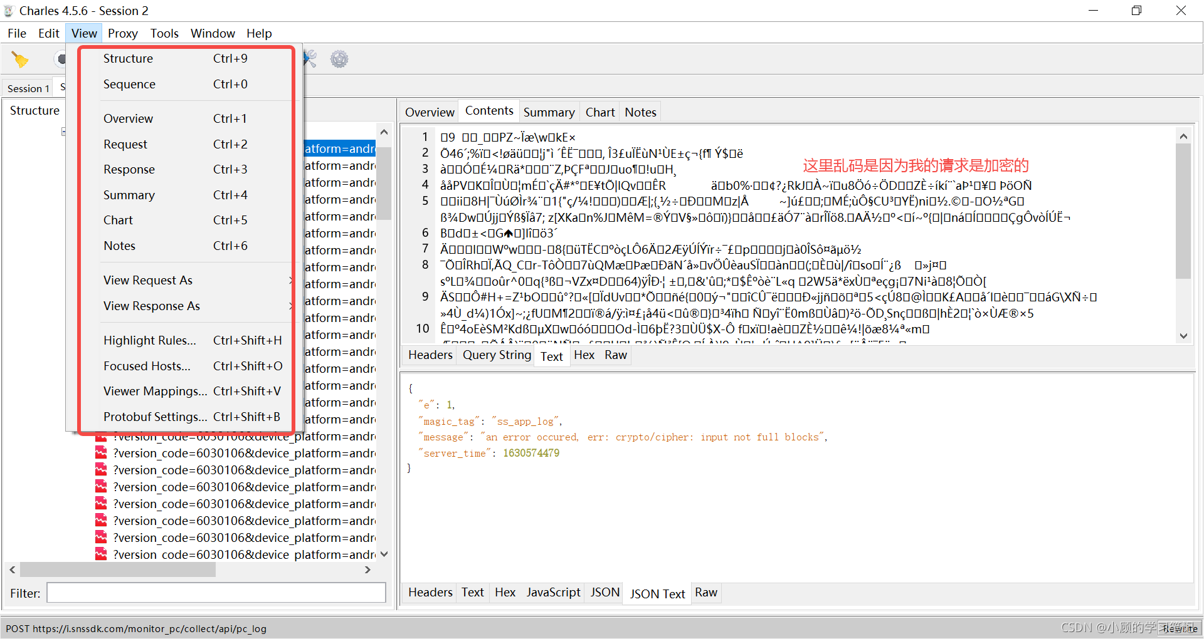This screenshot has width=1204, height=639.
Task: Click request list scroll up arrow
Action: 384,132
